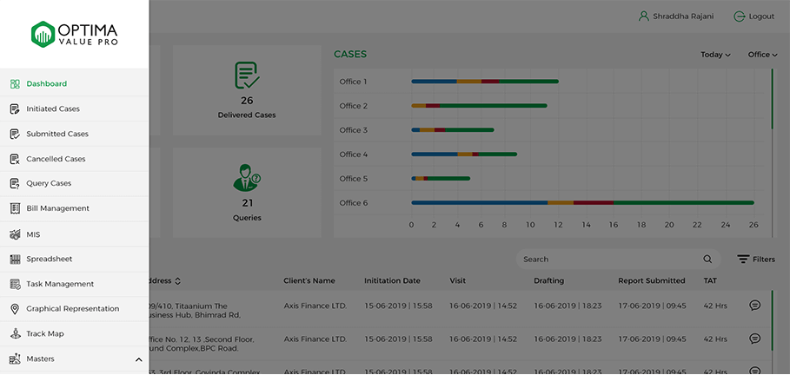Click the Cancelled Cases sidebar icon

pos(15,160)
